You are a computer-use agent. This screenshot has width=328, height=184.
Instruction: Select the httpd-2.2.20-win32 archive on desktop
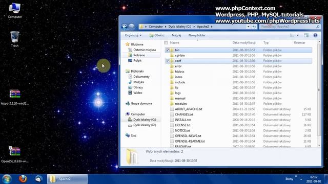point(15,97)
